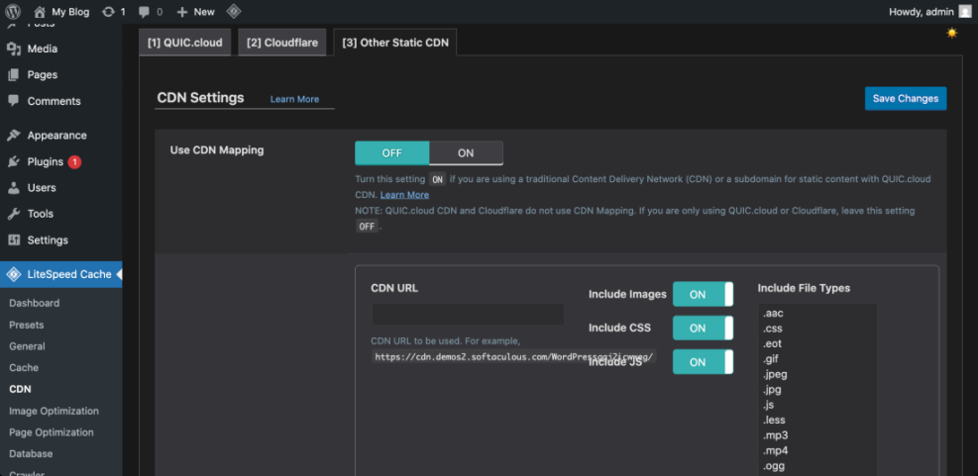Image resolution: width=978 pixels, height=476 pixels.
Task: Open the CDN submenu item
Action: (20, 389)
